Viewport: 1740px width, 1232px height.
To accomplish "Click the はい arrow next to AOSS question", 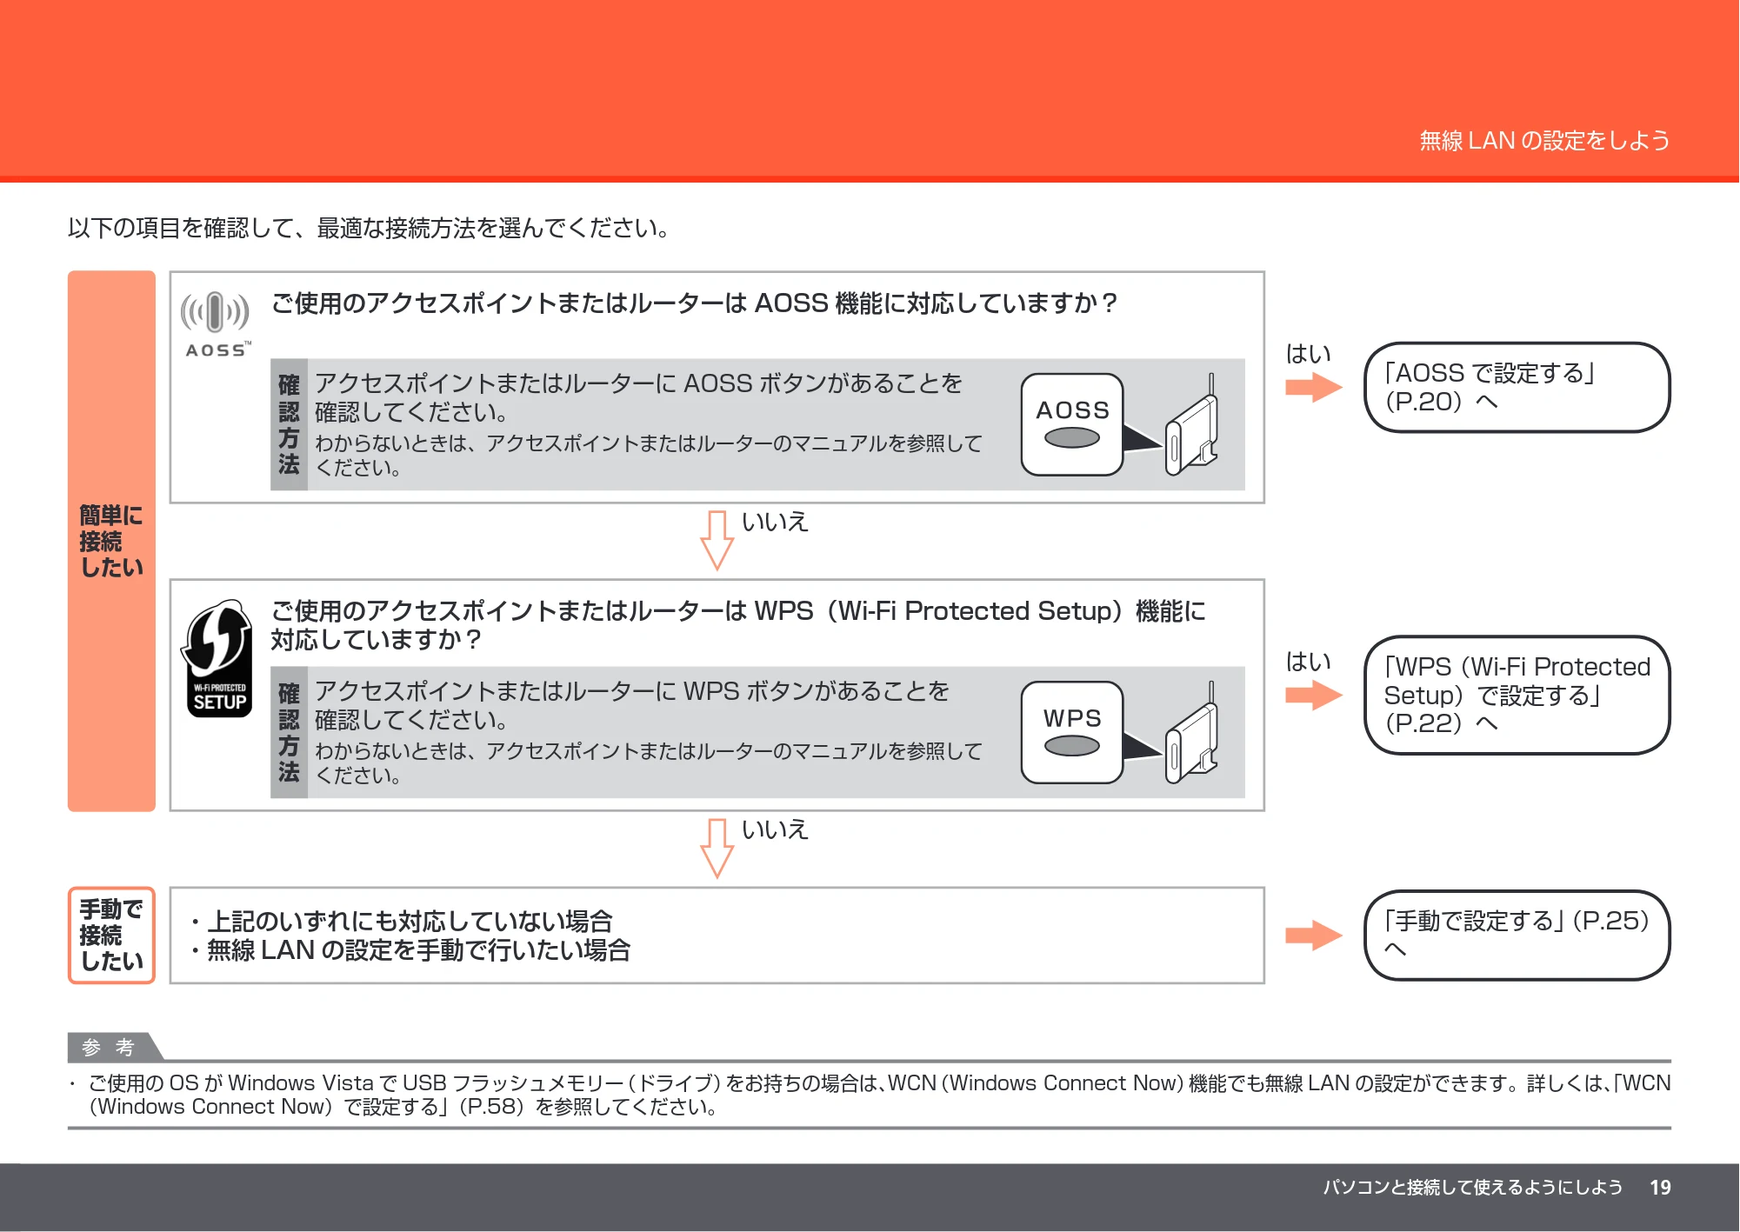I will [x=1314, y=387].
